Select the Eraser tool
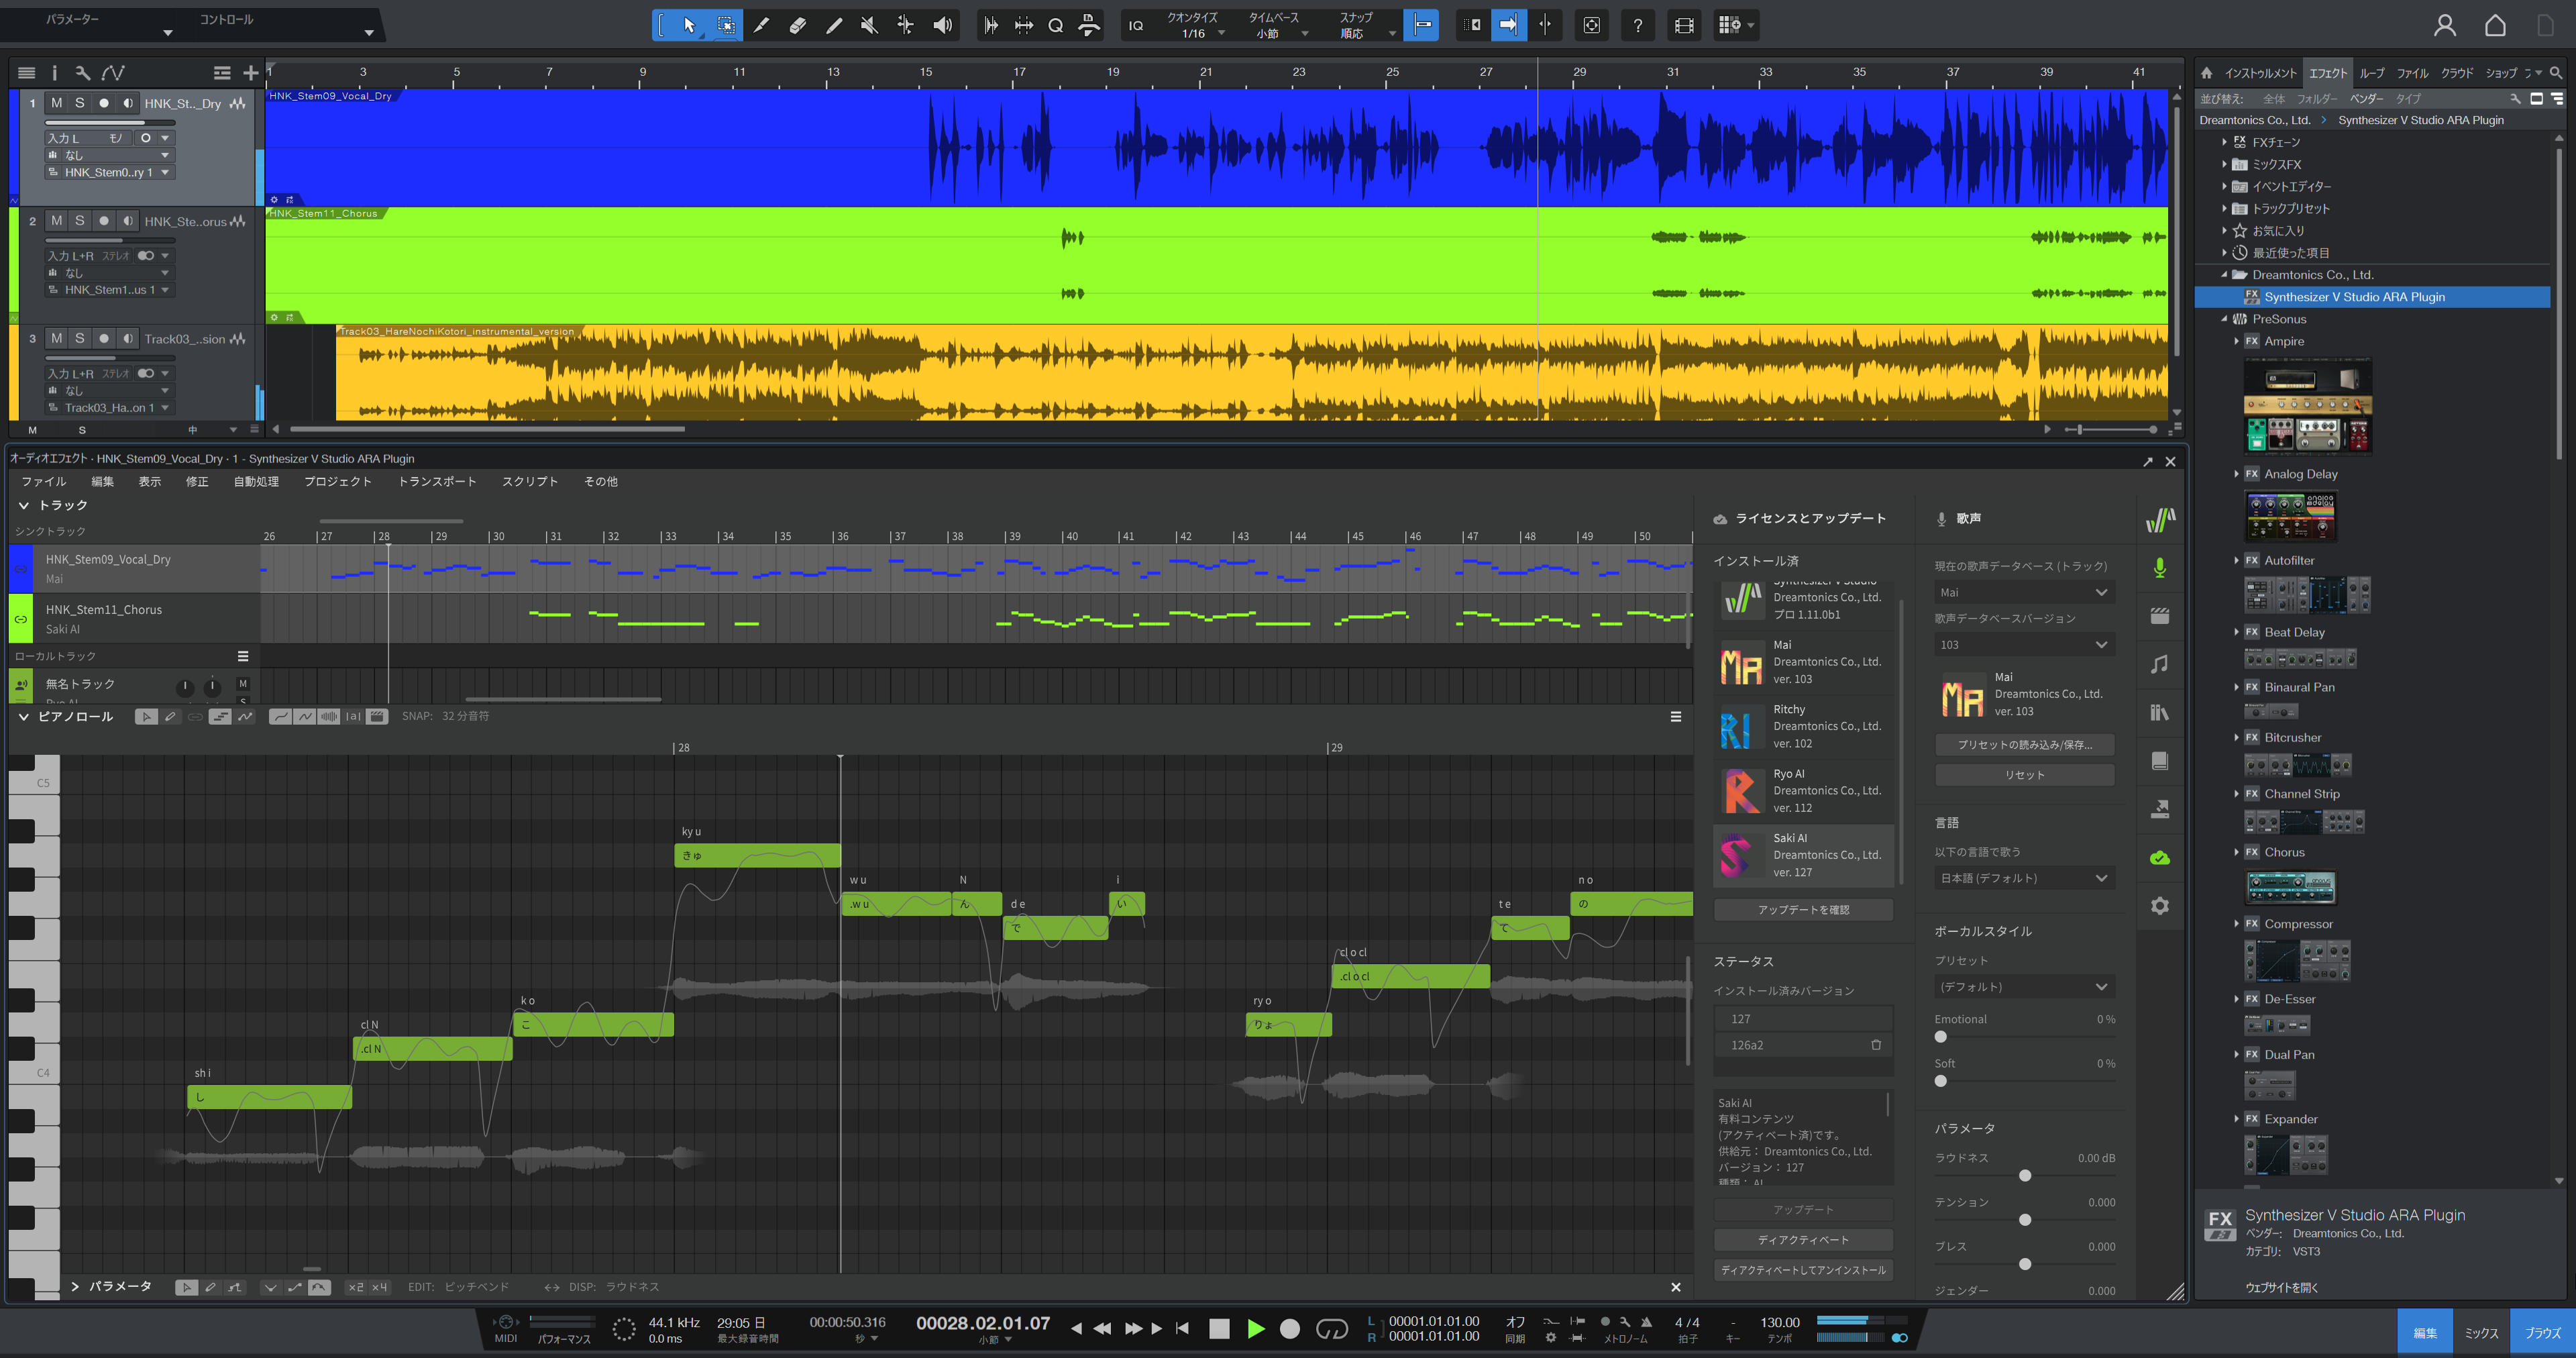Viewport: 2576px width, 1358px height. (797, 25)
